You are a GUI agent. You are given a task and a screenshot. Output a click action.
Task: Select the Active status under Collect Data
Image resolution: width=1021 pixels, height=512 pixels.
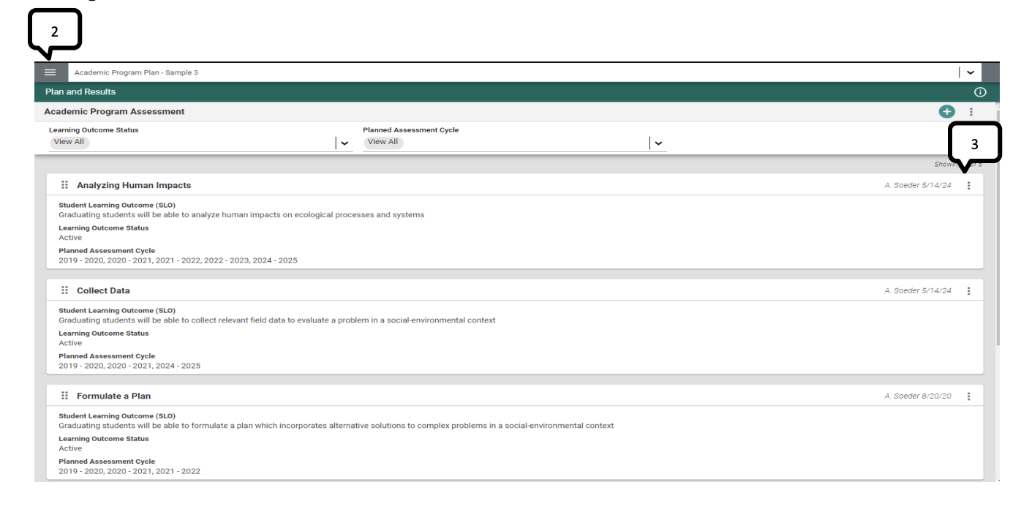click(70, 342)
